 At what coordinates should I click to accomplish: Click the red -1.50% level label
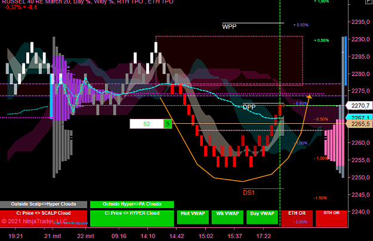pyautogui.click(x=320, y=198)
